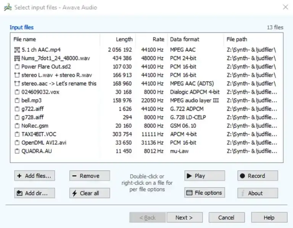Sort by Length column header

(x=118, y=39)
